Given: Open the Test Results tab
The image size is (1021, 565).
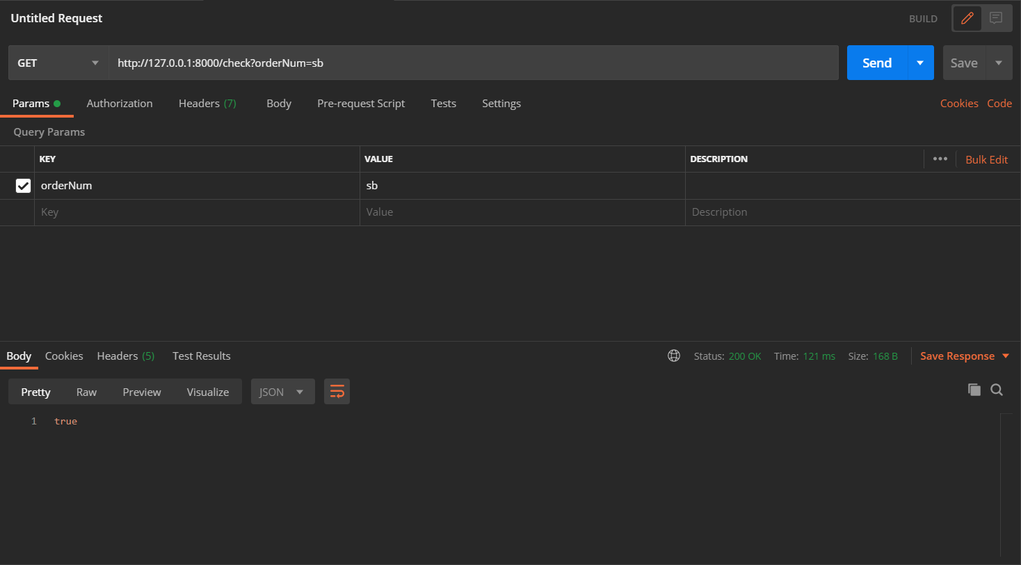Looking at the screenshot, I should (202, 356).
